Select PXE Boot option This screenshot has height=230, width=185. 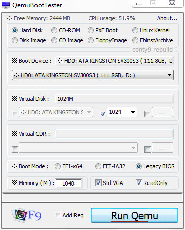pos(91,30)
